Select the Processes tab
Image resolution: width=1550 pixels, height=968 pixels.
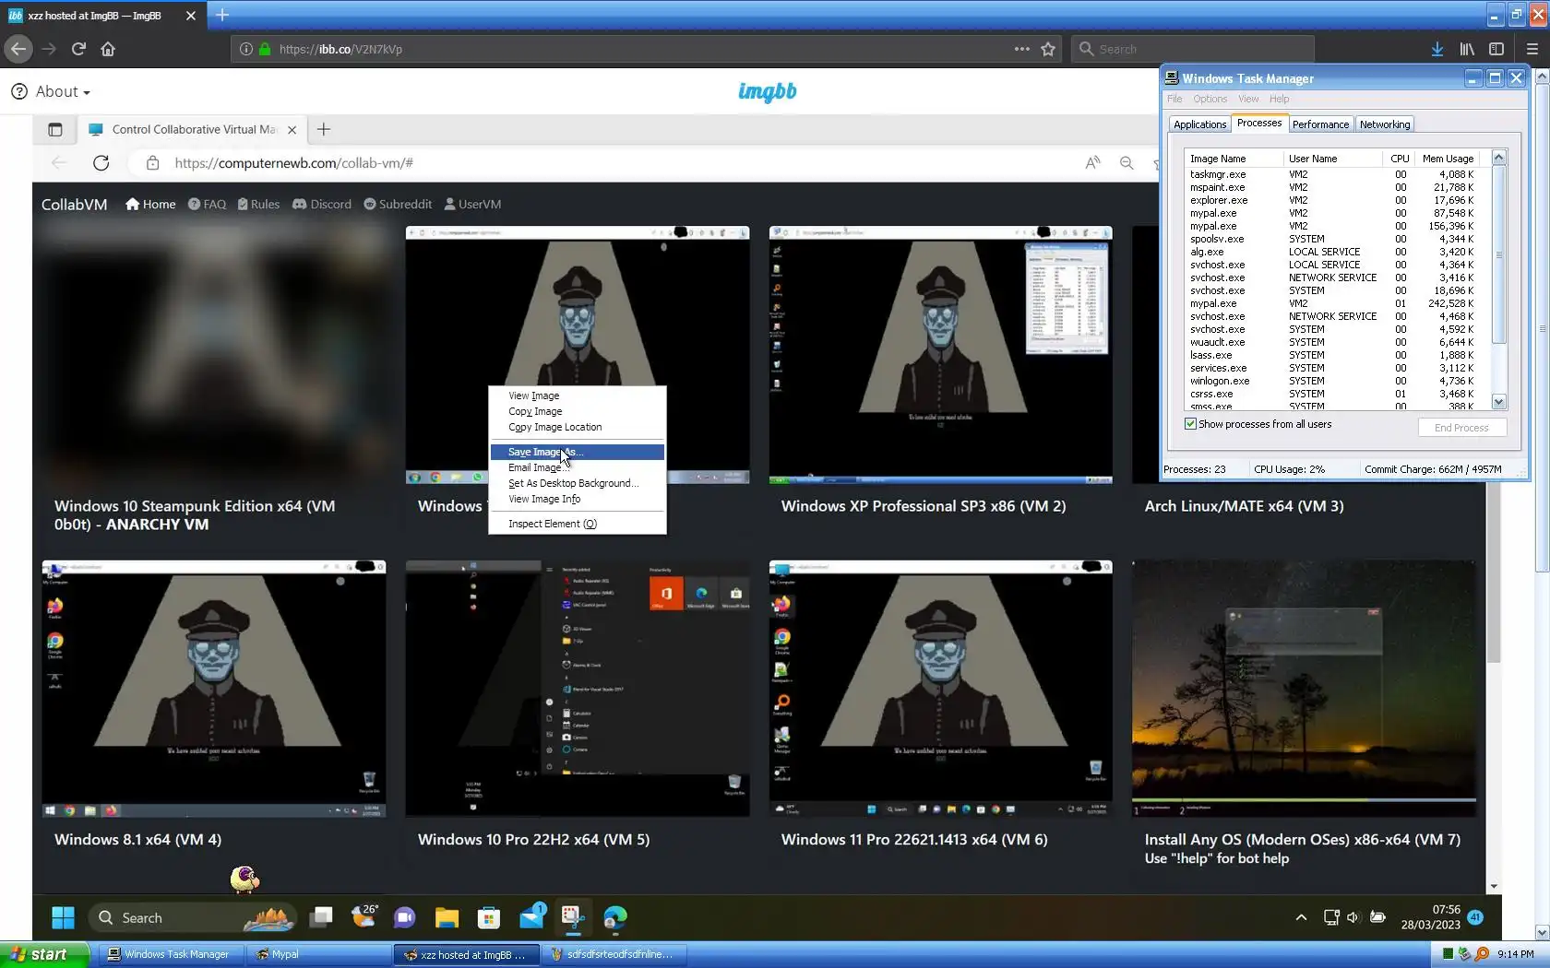1259,123
